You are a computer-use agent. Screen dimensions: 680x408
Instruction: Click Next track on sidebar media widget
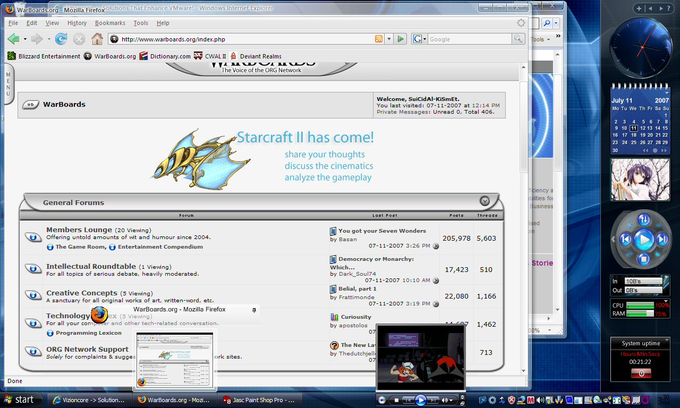click(662, 240)
